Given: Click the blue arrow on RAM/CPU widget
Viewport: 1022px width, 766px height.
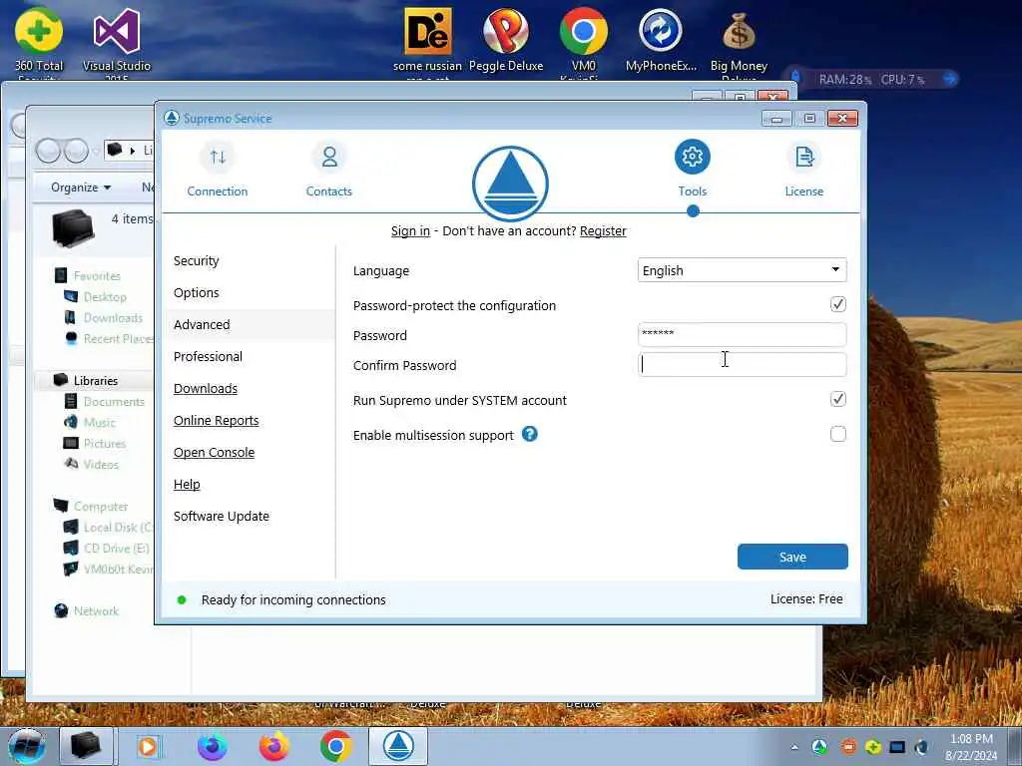Looking at the screenshot, I should tap(950, 80).
